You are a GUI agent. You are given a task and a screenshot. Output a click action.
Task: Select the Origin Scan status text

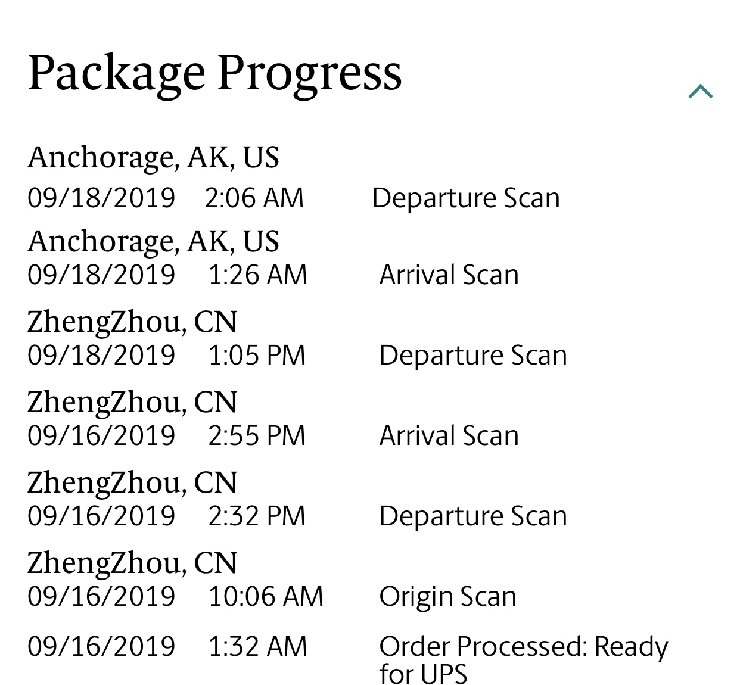448,597
